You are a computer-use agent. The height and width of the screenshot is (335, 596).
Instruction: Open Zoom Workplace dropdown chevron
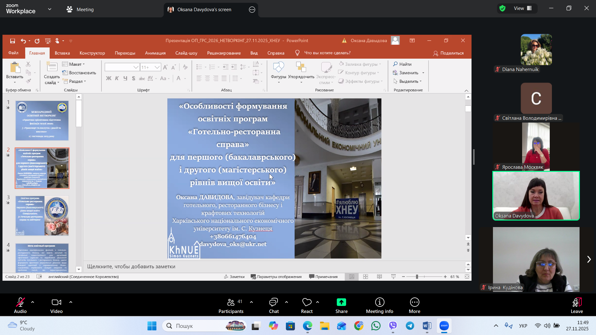[50, 9]
